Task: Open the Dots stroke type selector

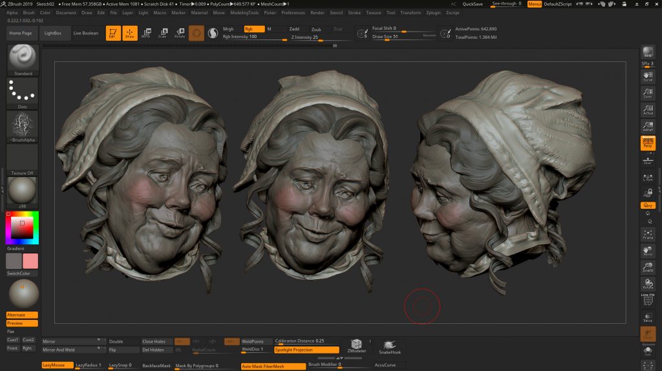Action: click(x=23, y=93)
